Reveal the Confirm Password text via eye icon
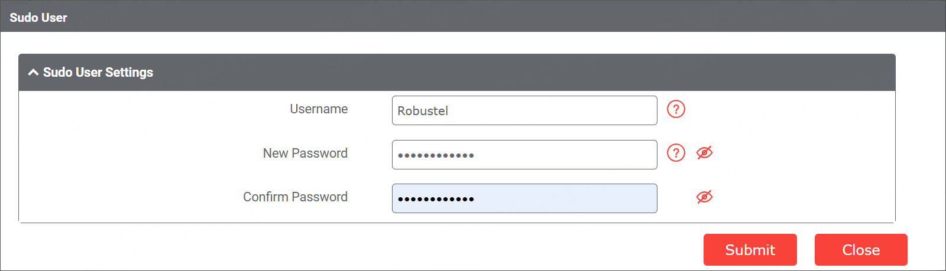Viewport: 946px width, 271px height. pos(704,197)
